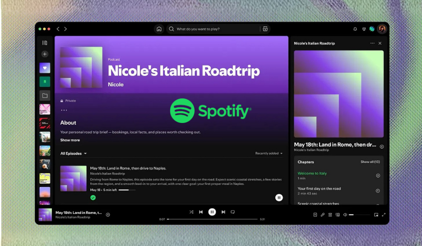Click the green saved checkmark on the episode
Viewport: 422px width, 246px height.
coord(93,198)
